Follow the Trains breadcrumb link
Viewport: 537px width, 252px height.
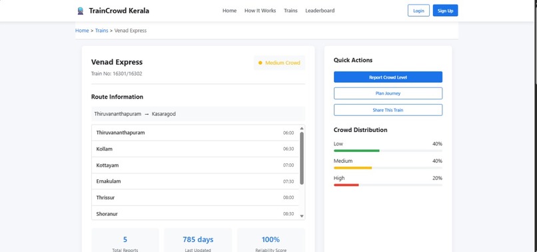[102, 31]
